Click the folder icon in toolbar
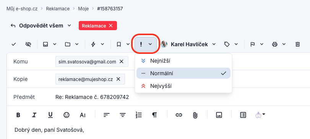The width and height of the screenshot is (310, 139). [x=68, y=44]
